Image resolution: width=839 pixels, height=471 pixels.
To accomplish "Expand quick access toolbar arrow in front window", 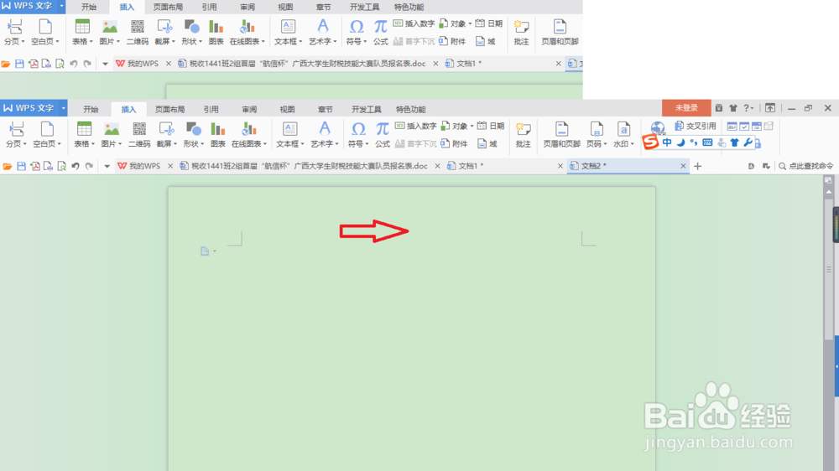I will [107, 166].
